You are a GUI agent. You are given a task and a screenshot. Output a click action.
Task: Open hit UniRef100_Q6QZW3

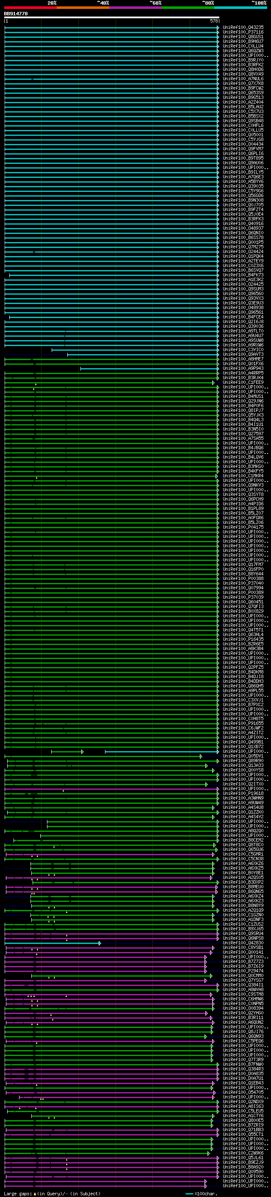[243, 51]
